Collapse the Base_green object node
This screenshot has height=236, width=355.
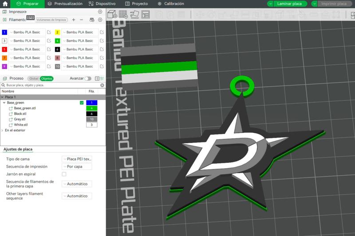(4, 103)
